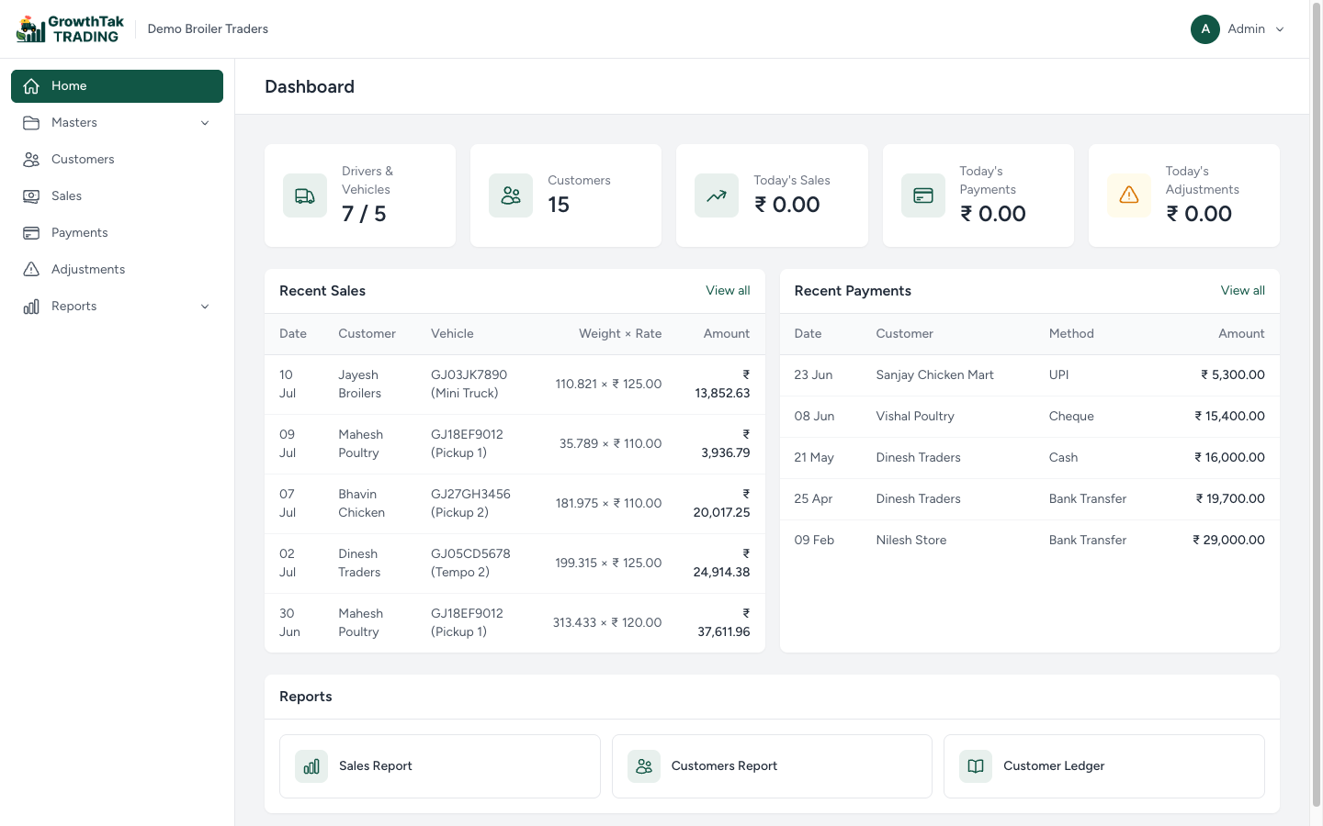Click the Cheque method cell
Image resolution: width=1323 pixels, height=826 pixels.
[x=1071, y=417]
